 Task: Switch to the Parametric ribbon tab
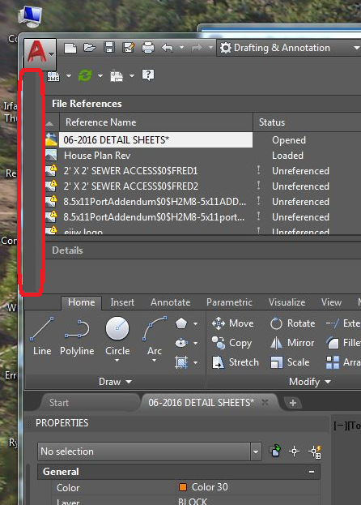pyautogui.click(x=229, y=302)
